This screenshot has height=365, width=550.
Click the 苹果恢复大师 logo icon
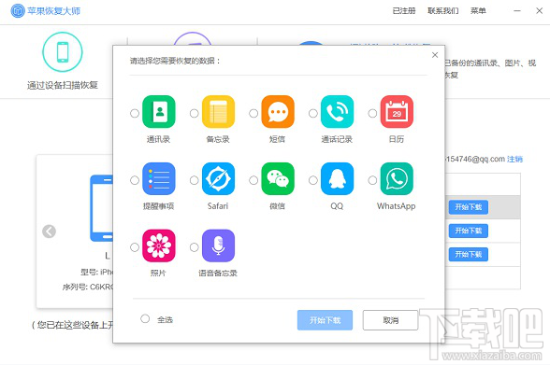pos(18,11)
